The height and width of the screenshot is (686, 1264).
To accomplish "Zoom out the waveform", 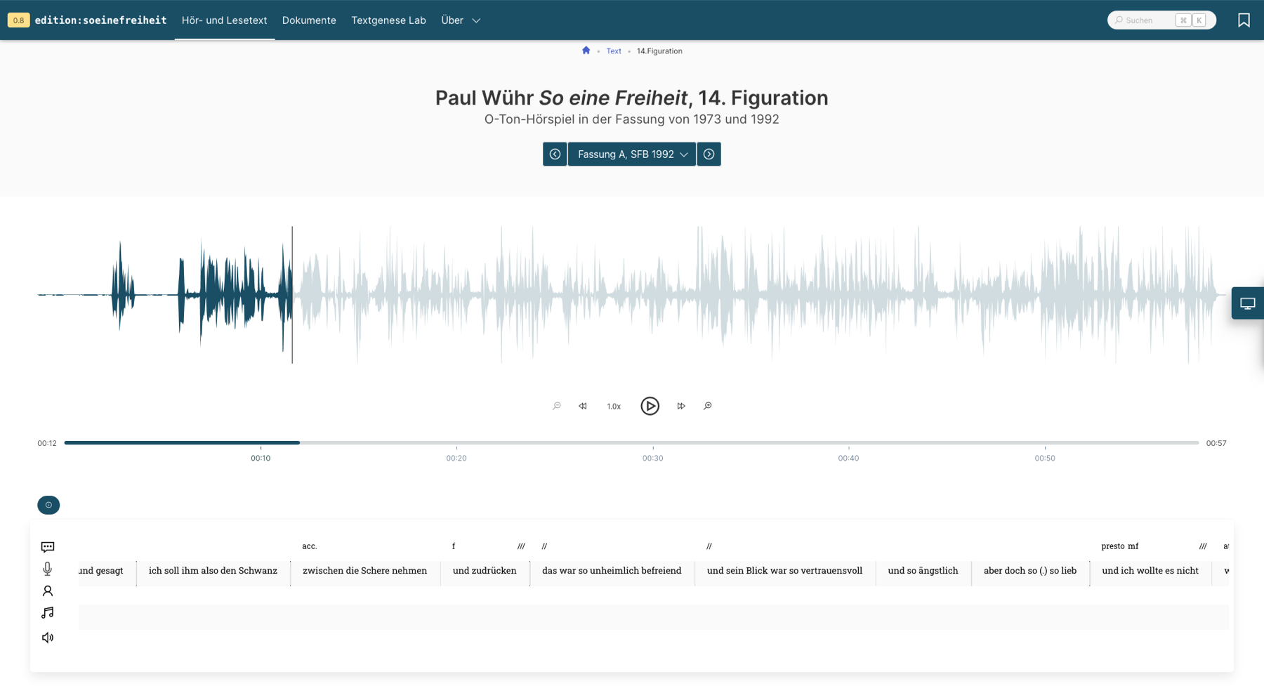I will coord(557,406).
